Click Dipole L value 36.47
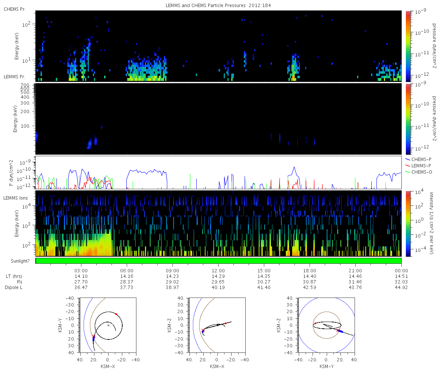 coord(81,288)
